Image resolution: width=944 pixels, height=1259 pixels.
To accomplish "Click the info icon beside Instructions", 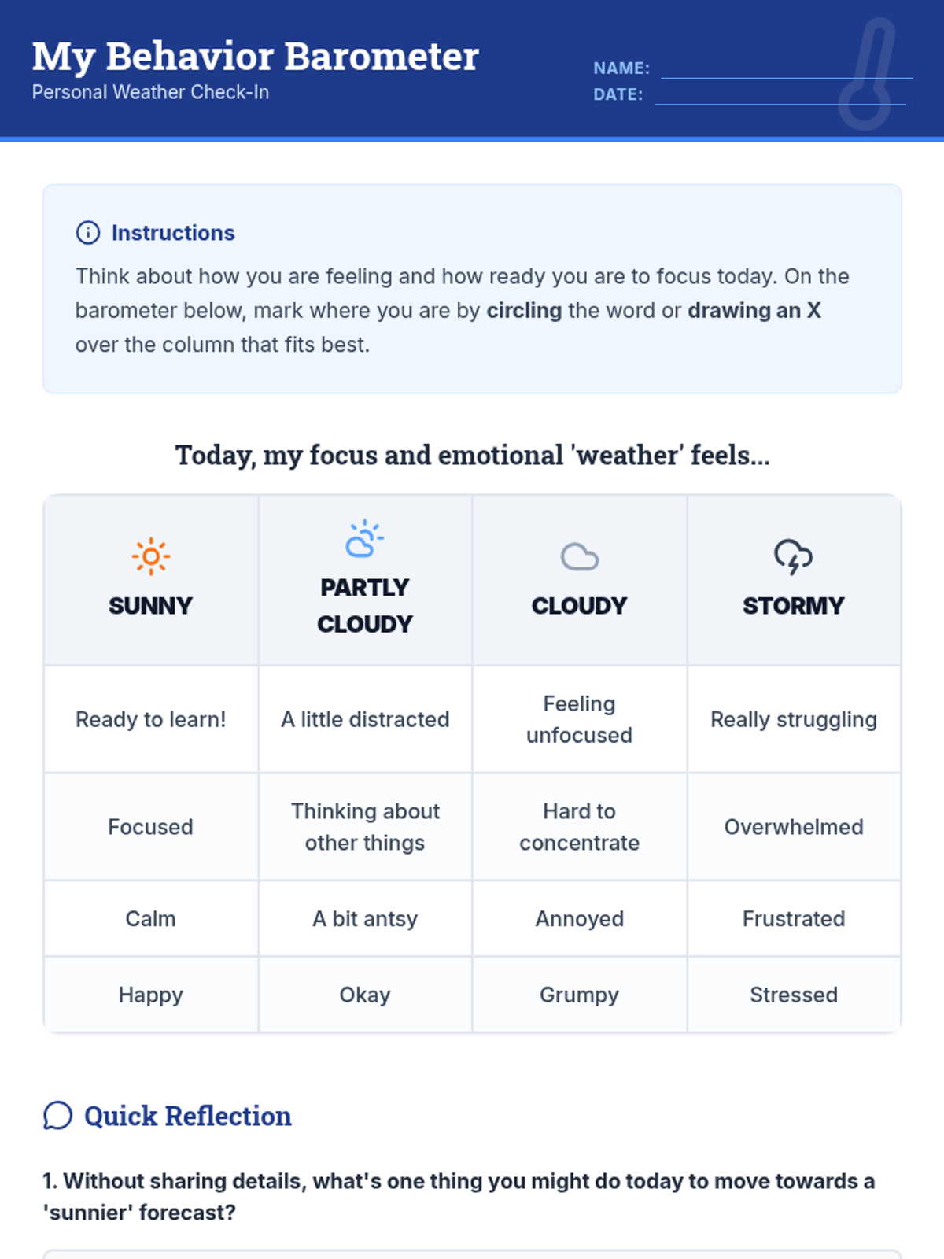I will pyautogui.click(x=87, y=233).
